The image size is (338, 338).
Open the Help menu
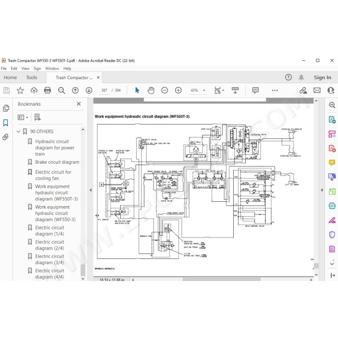[67, 69]
